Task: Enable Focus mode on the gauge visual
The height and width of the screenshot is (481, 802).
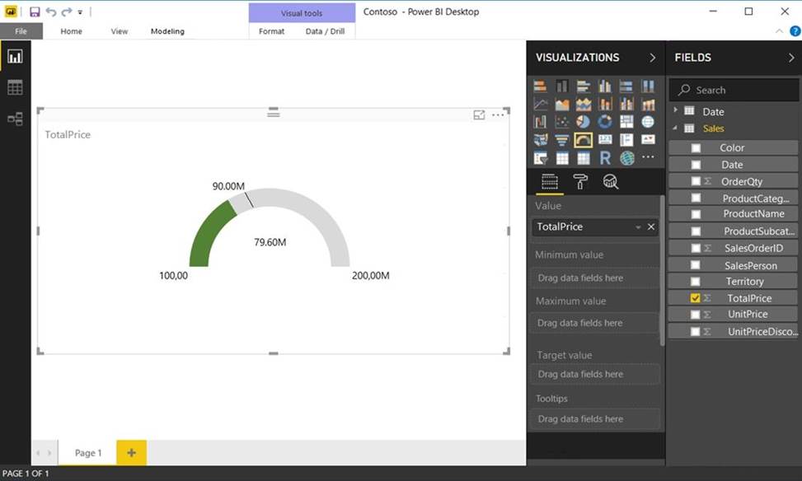Action: point(479,115)
